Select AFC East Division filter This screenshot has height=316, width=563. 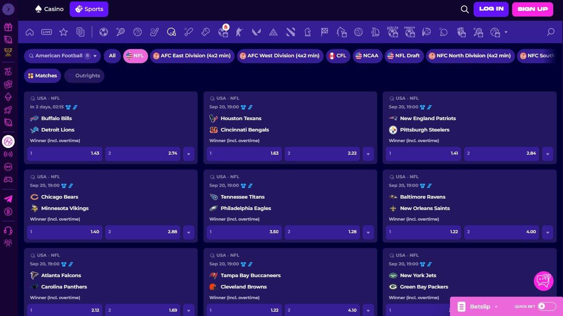click(192, 56)
